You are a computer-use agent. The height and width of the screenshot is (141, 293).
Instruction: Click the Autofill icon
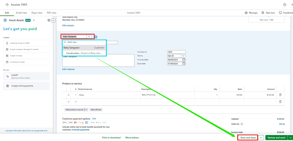(7, 76)
